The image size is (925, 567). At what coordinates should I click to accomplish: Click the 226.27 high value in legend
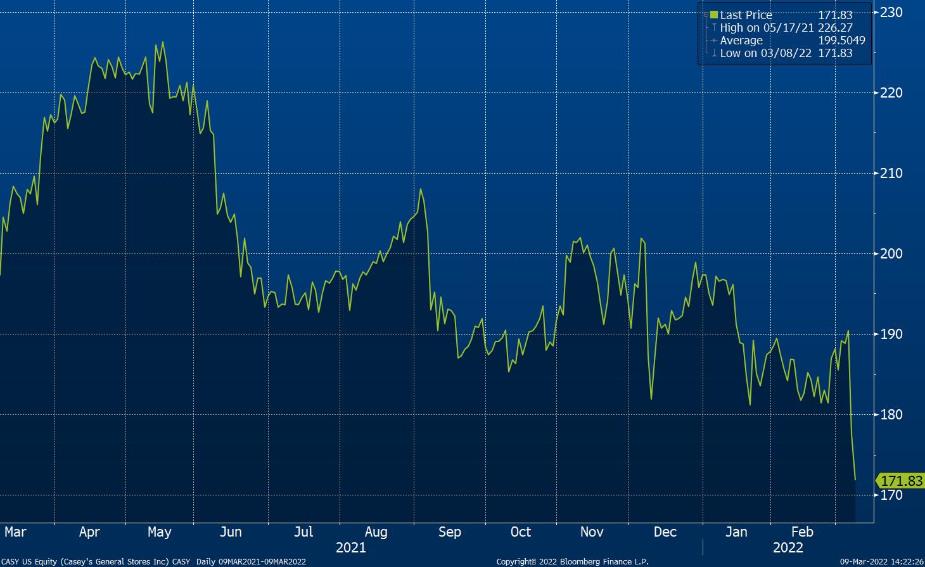click(836, 28)
